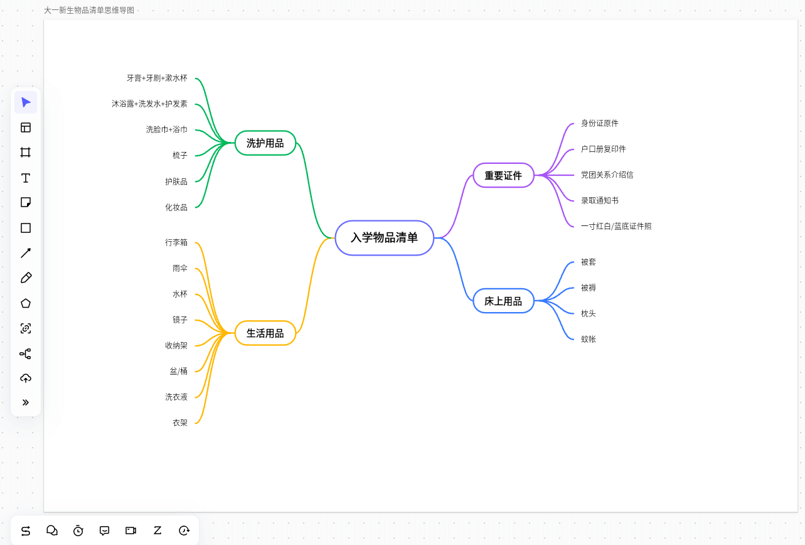Image resolution: width=805 pixels, height=545 pixels.
Task: Click the leaf 盆/桶
Action: [178, 371]
